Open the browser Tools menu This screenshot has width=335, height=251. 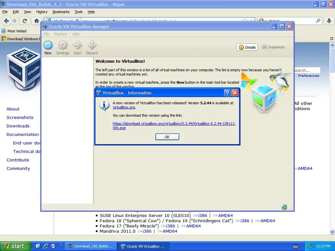pyautogui.click(x=79, y=12)
